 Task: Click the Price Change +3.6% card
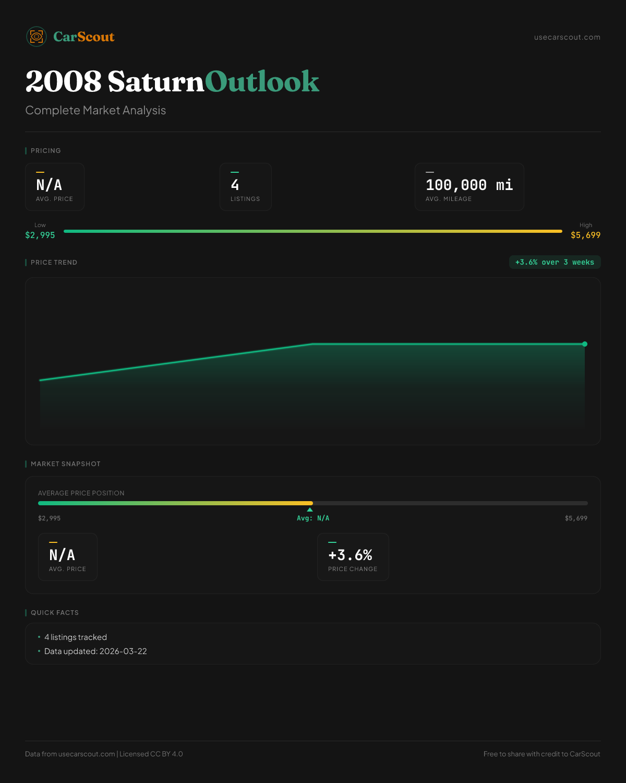pos(353,557)
